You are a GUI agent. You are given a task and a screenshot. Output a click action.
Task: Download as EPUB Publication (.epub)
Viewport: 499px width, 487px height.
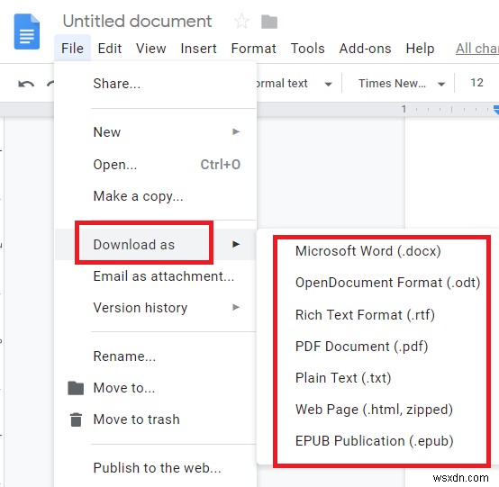tap(375, 441)
